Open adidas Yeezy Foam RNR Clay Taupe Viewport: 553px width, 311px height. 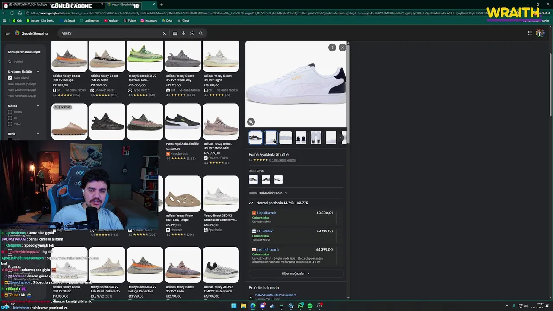pos(183,206)
